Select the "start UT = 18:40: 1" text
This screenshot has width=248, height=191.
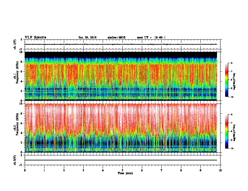pos(151,37)
